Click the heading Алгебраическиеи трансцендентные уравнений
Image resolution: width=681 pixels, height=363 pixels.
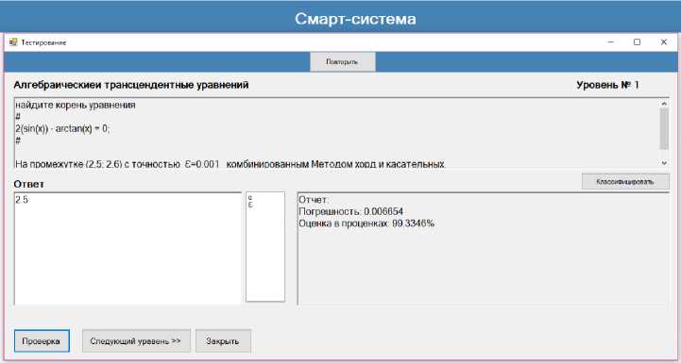pos(131,85)
